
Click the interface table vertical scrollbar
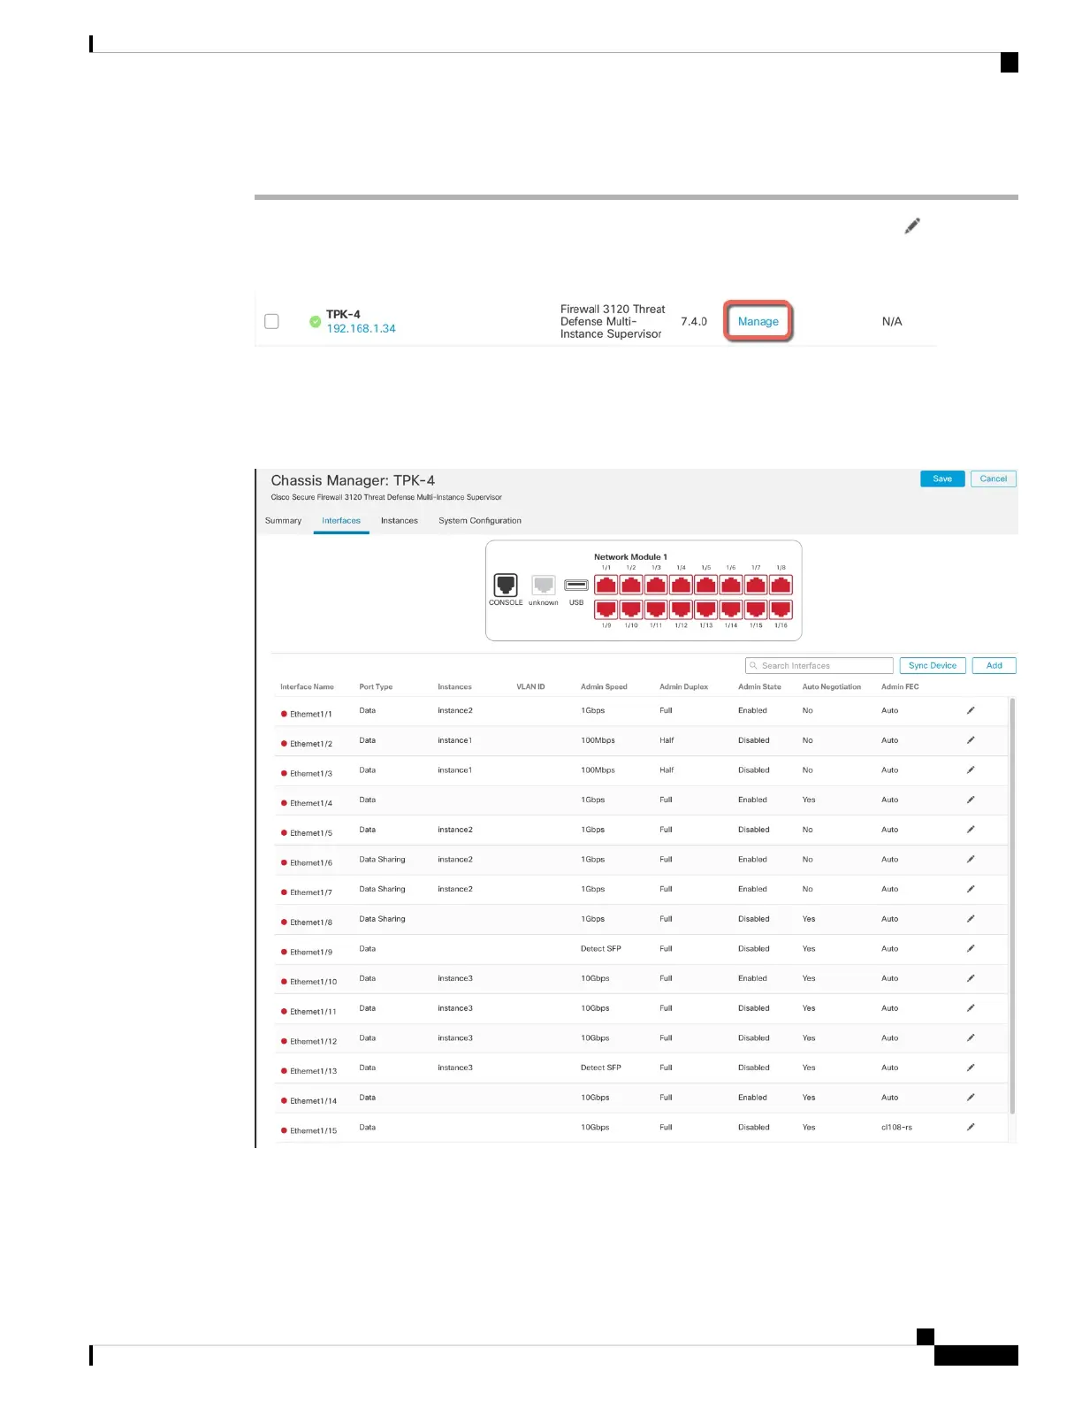[x=1012, y=906]
